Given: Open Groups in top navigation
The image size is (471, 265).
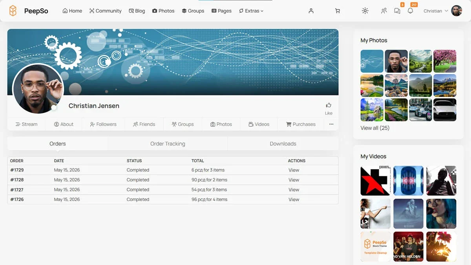Looking at the screenshot, I should coord(193,11).
